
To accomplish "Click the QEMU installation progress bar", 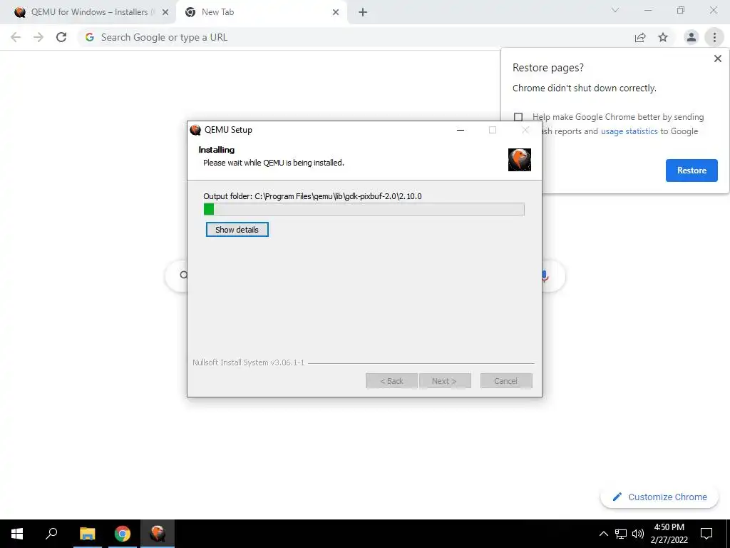I will [364, 209].
